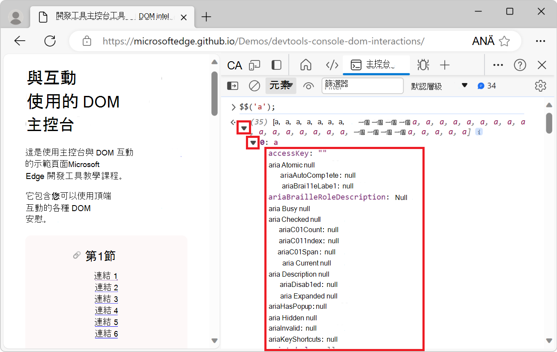Clear the console with the clear icon
Screen dimensions: 557x352
(x=255, y=86)
